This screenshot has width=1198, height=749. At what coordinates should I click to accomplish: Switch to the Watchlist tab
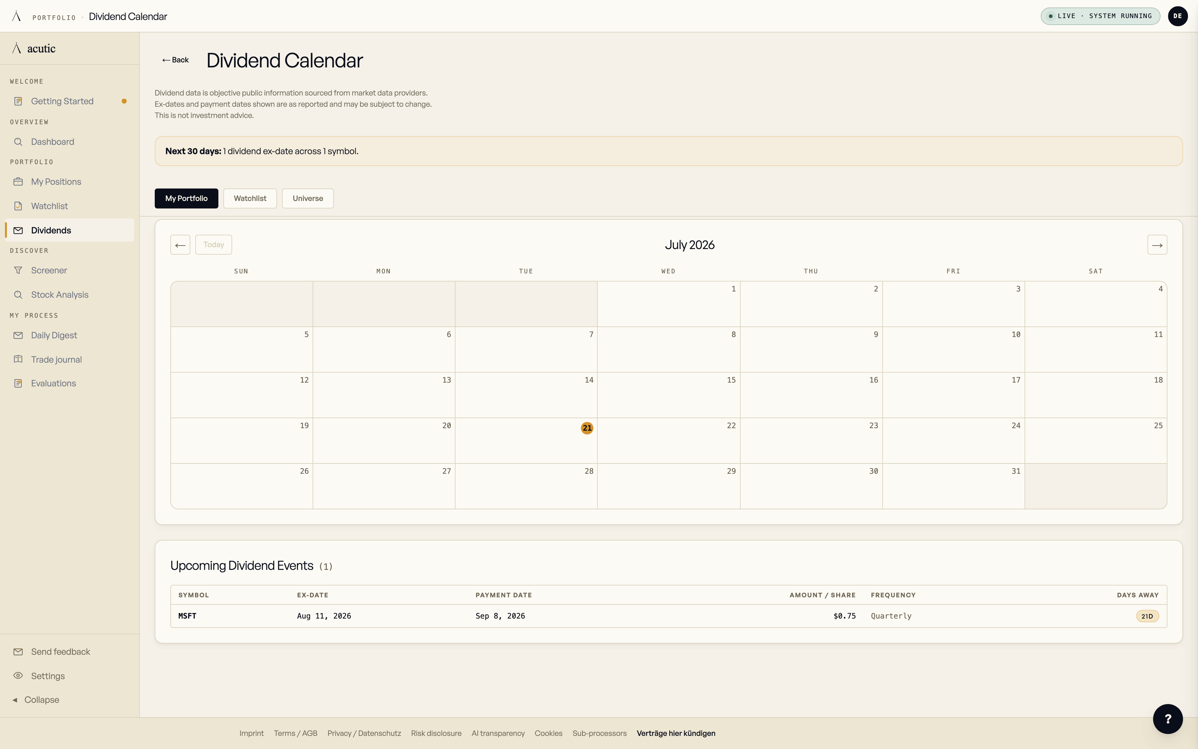click(x=250, y=198)
